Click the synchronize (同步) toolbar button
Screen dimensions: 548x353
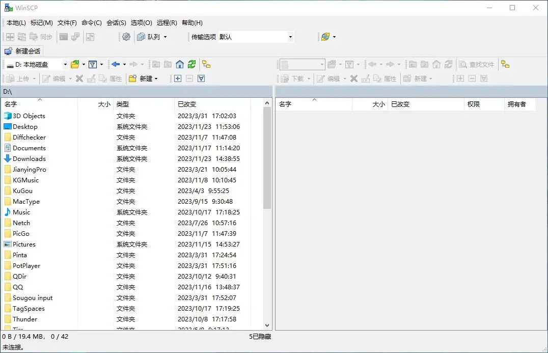41,37
